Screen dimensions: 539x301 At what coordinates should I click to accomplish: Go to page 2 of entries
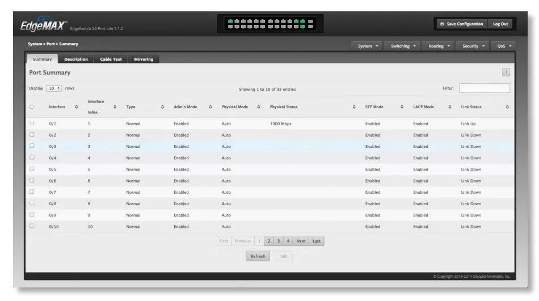click(269, 241)
